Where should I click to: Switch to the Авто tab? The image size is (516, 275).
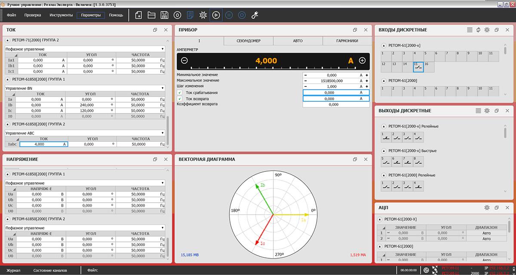tap(298, 41)
